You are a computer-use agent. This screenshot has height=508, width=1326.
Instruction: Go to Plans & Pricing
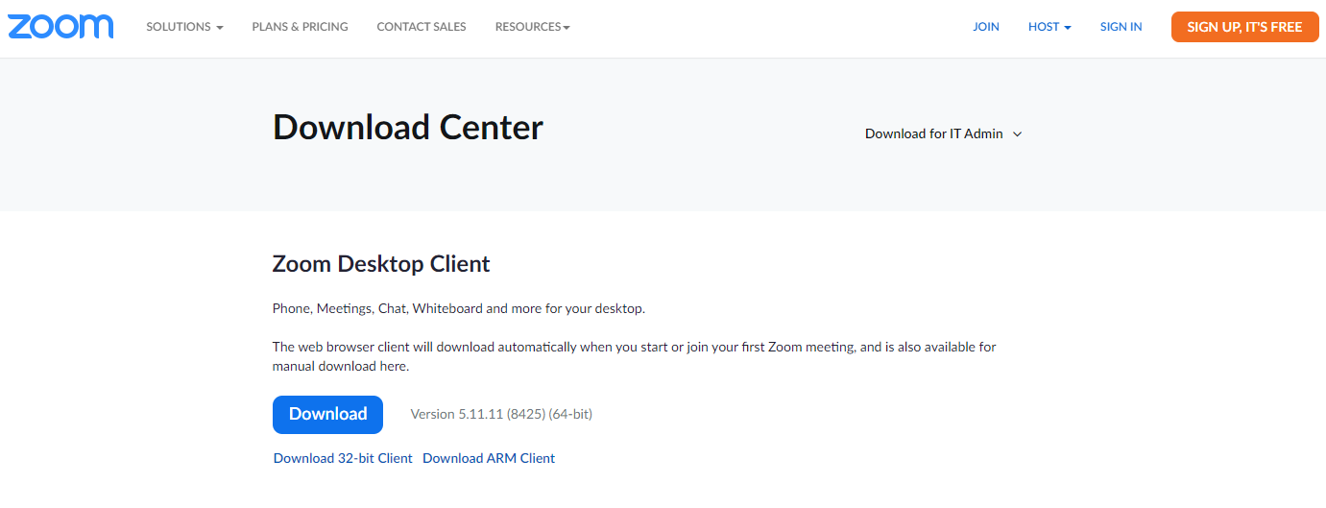pyautogui.click(x=300, y=27)
